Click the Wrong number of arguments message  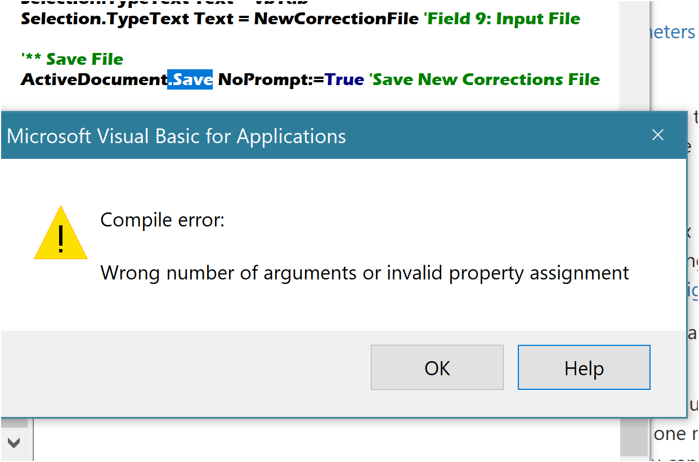pyautogui.click(x=365, y=273)
